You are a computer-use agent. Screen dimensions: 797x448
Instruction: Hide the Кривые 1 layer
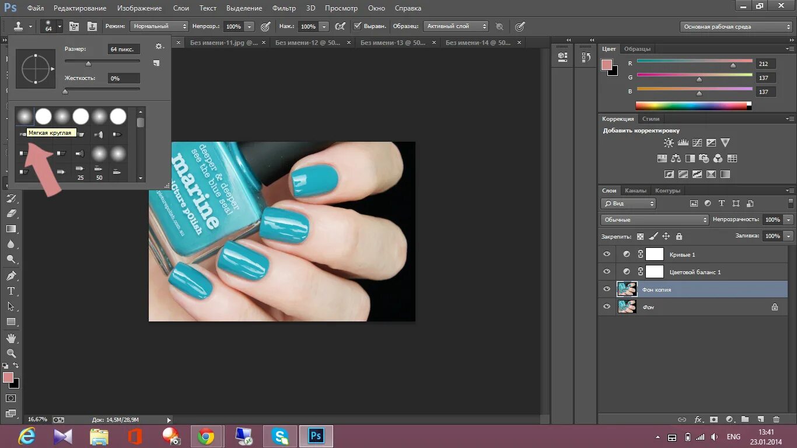tap(607, 254)
